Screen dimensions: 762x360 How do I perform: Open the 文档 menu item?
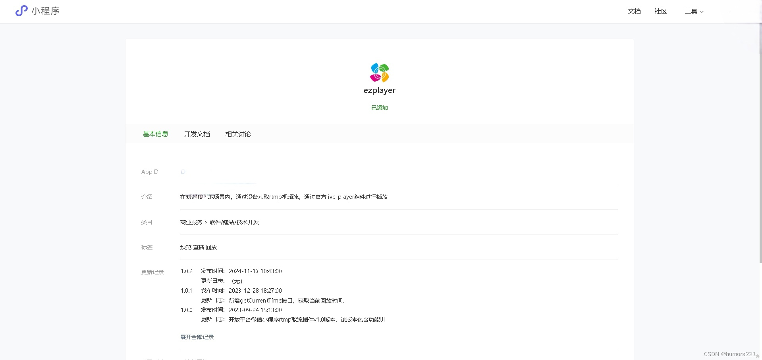(634, 11)
